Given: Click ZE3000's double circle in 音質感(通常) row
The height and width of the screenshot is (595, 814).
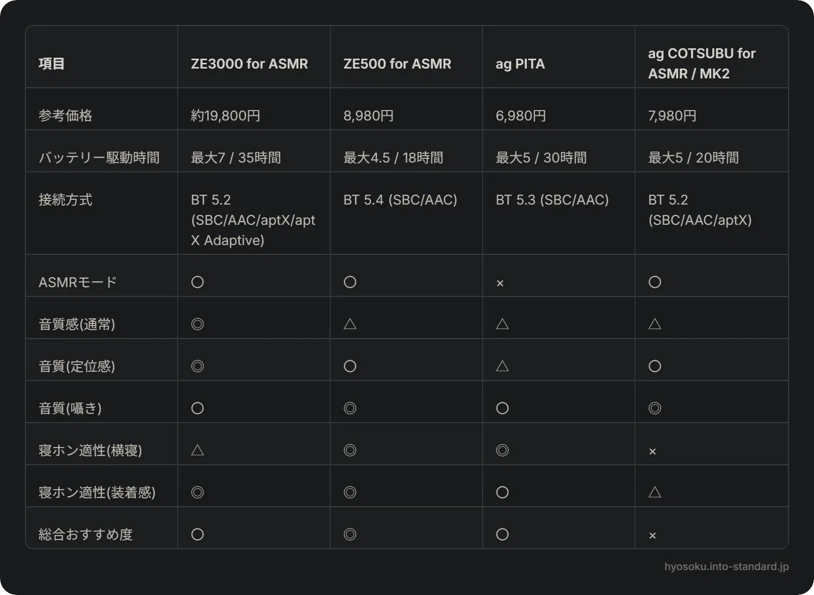Looking at the screenshot, I should [x=197, y=324].
